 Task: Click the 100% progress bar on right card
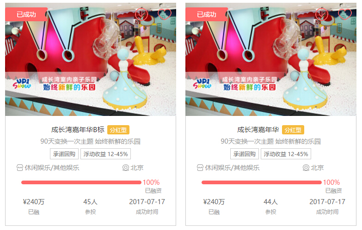click(262, 182)
